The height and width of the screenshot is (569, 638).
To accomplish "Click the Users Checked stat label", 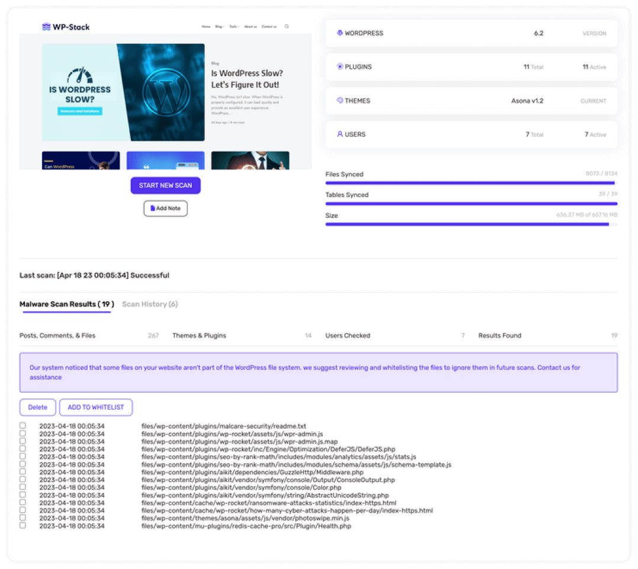I will click(x=348, y=336).
